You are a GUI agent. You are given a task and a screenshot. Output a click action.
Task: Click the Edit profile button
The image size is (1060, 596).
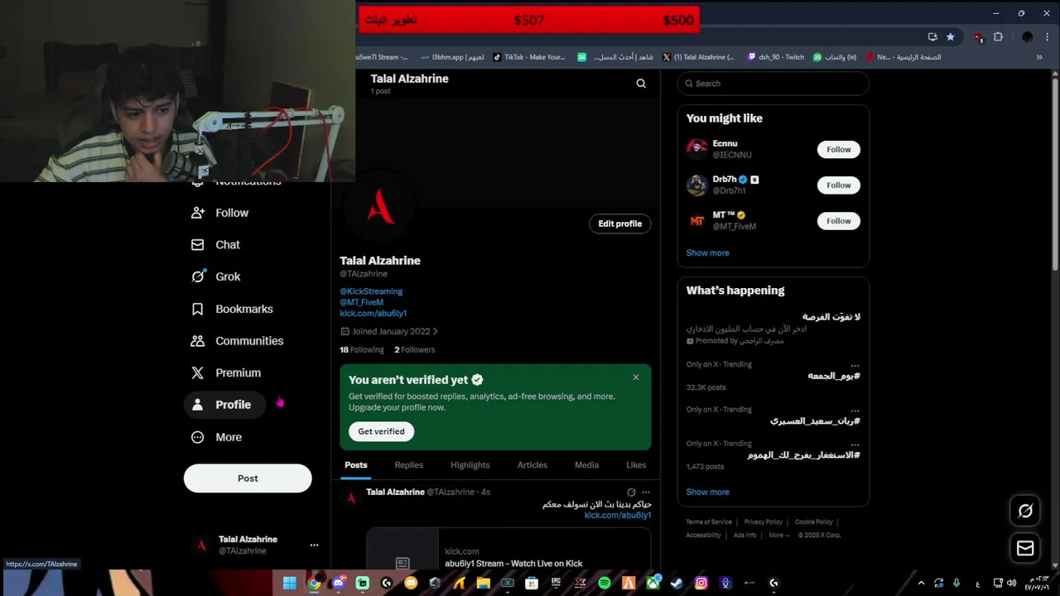pyautogui.click(x=620, y=223)
